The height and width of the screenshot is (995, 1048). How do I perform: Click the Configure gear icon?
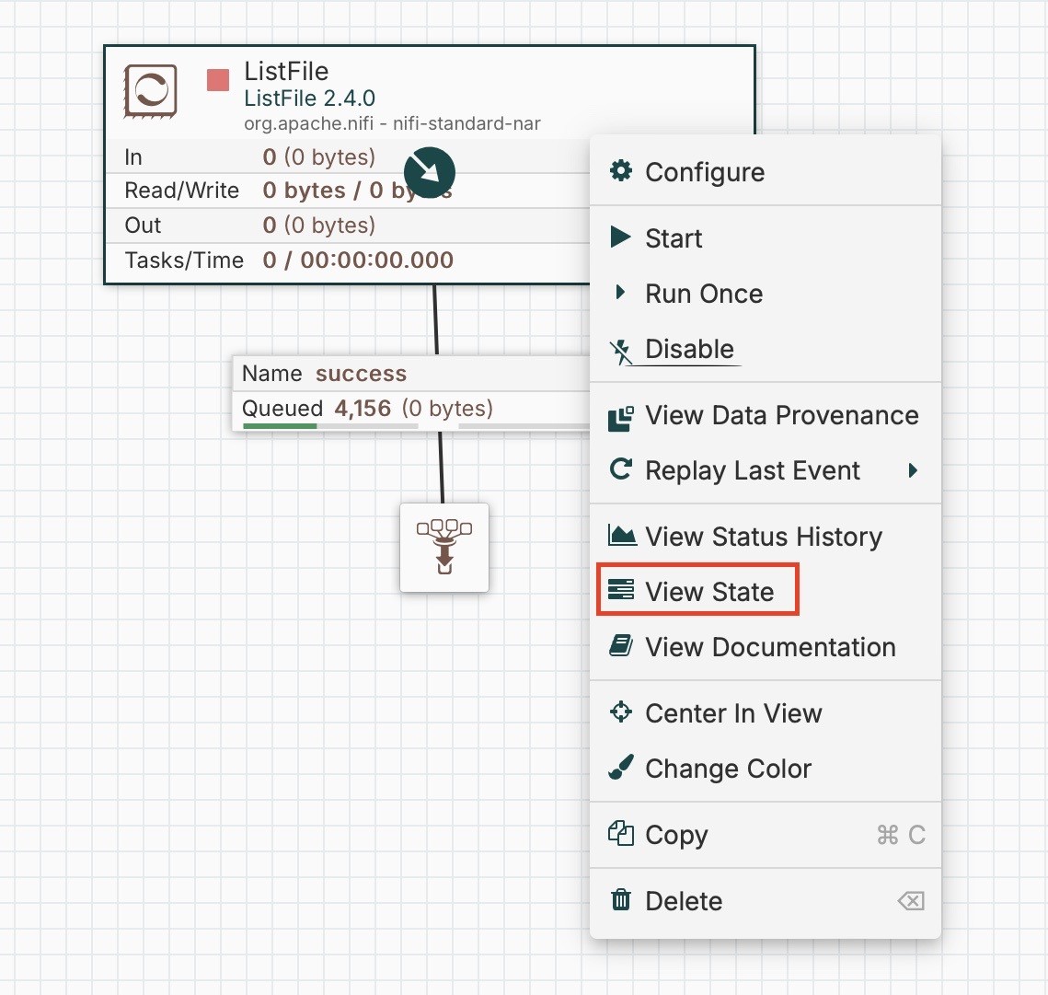pyautogui.click(x=621, y=170)
